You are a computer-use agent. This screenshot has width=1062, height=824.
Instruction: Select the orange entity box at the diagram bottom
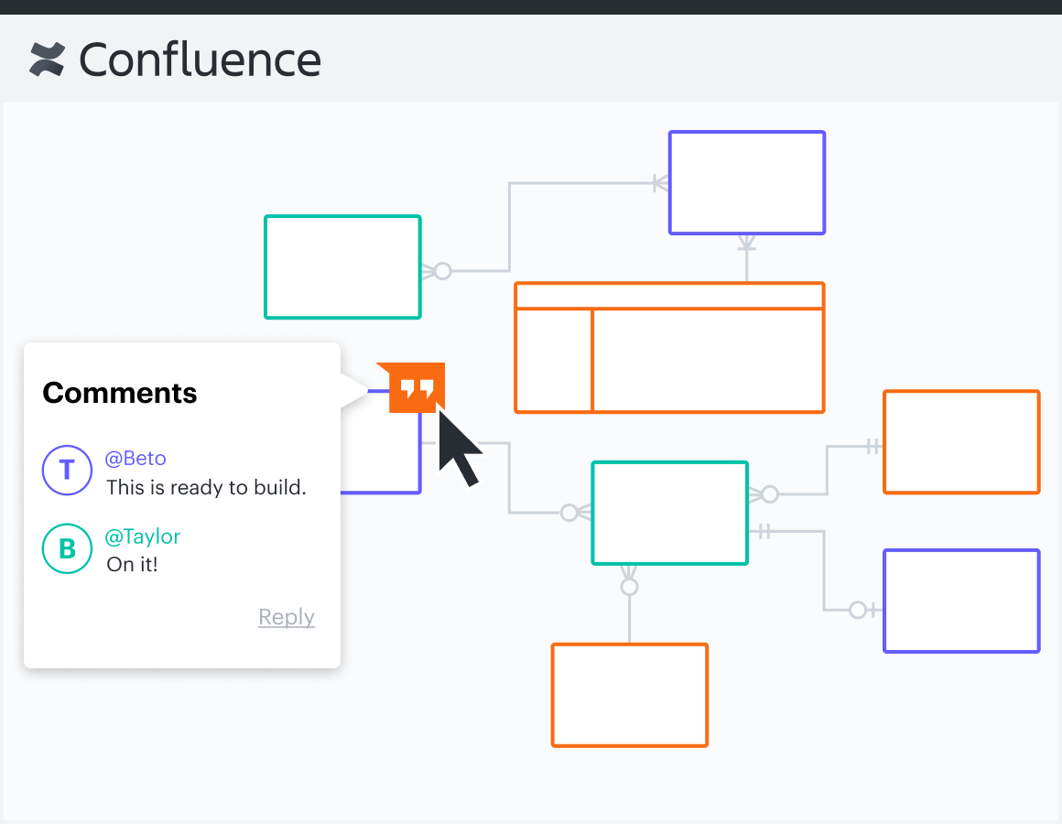[629, 695]
